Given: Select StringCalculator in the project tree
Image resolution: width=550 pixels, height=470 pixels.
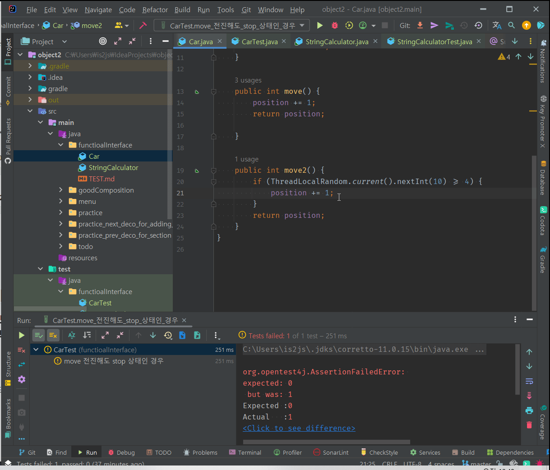Looking at the screenshot, I should coord(113,168).
